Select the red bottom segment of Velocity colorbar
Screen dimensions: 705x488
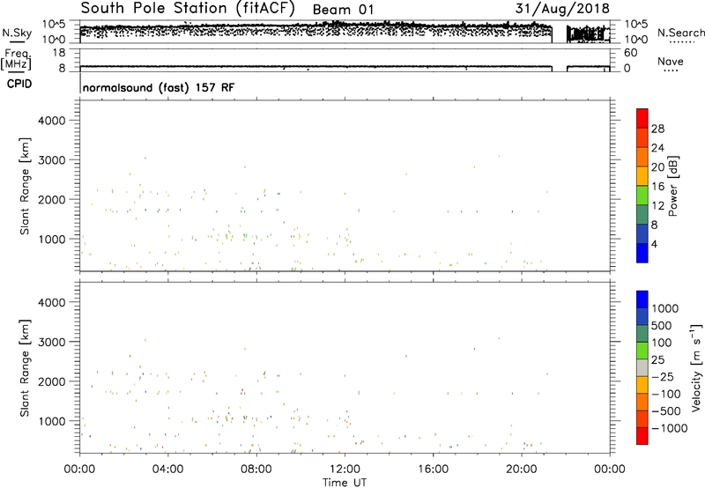pyautogui.click(x=642, y=436)
